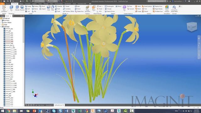The width and height of the screenshot is (201, 113).
Task: Select the Freeform Box tool
Action: (124, 8)
